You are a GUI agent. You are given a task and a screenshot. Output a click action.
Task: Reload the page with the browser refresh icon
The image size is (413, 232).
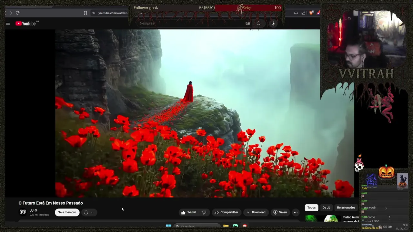(17, 13)
